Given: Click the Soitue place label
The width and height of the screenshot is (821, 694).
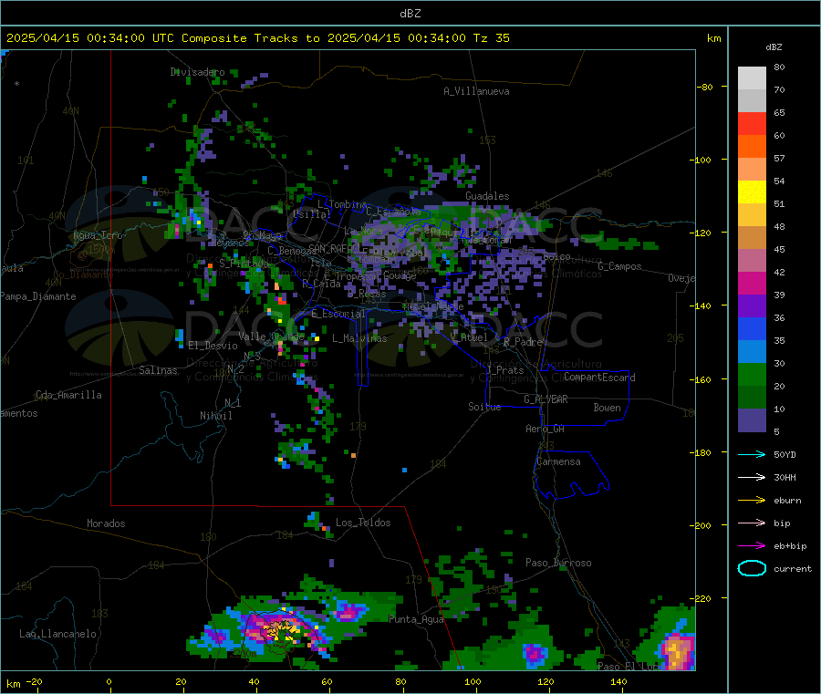Looking at the screenshot, I should (484, 407).
